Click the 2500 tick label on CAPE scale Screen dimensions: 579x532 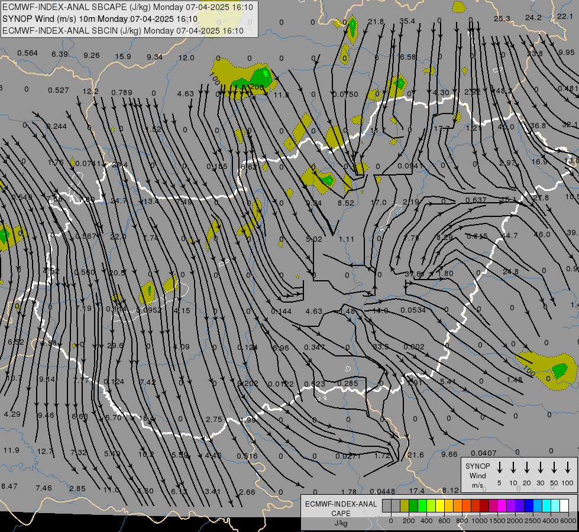tap(532, 521)
